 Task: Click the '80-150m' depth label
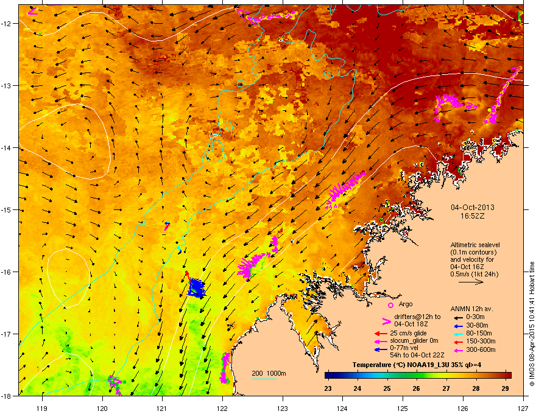click(x=479, y=333)
